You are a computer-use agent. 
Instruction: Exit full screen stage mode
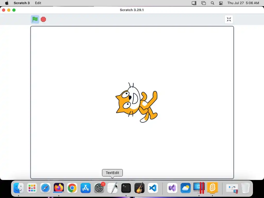229,19
